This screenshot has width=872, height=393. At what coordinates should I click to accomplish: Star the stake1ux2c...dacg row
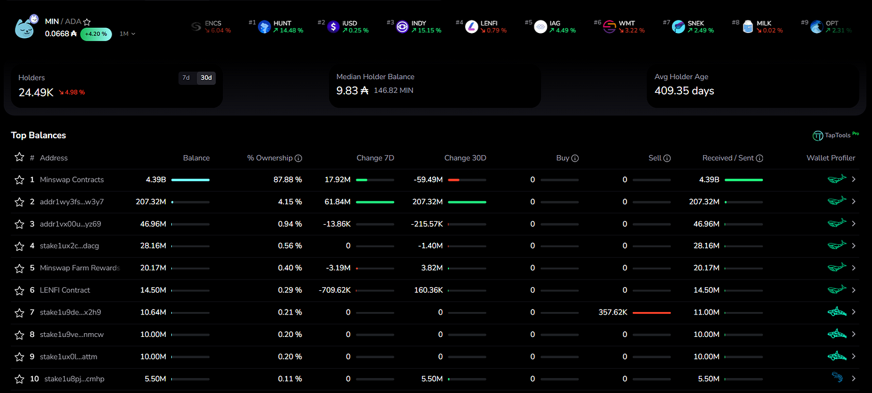tap(19, 246)
